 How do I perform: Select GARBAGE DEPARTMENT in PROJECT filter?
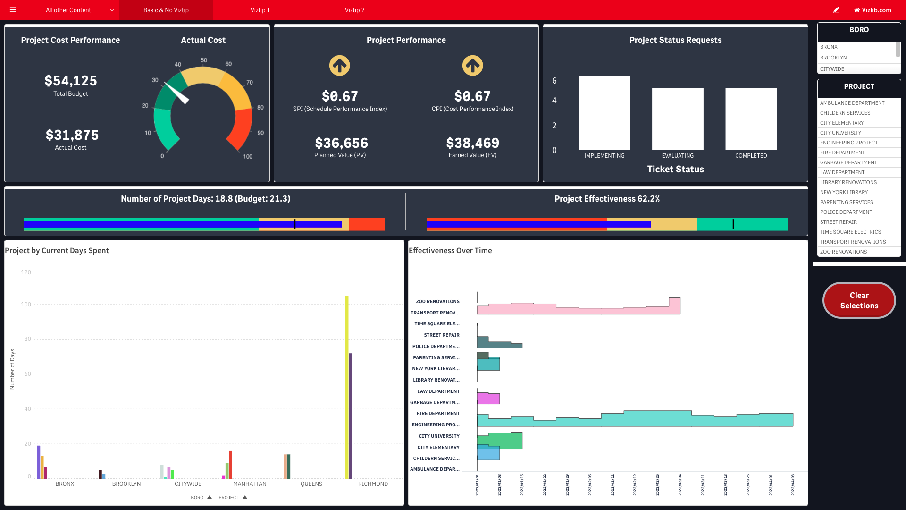tap(859, 162)
